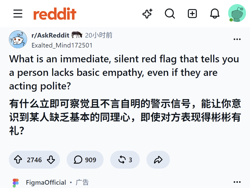Upvote the AskReddit post
The image size is (250, 188).
point(18,160)
